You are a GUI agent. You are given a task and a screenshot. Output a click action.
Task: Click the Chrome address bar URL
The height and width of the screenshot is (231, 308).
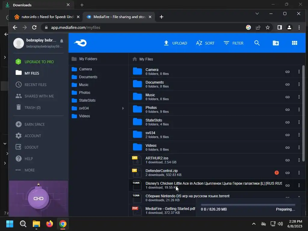click(75, 27)
